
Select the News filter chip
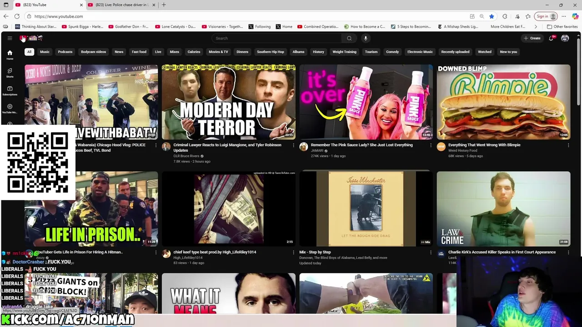pyautogui.click(x=119, y=52)
